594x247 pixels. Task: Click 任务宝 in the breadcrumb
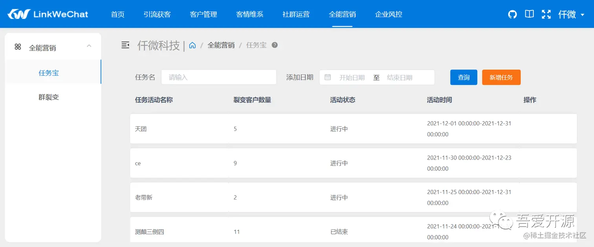[x=256, y=45]
